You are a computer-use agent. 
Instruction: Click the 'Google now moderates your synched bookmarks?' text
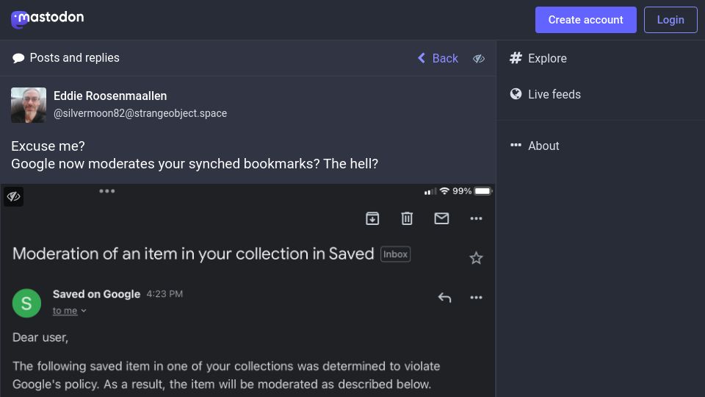[x=165, y=163]
